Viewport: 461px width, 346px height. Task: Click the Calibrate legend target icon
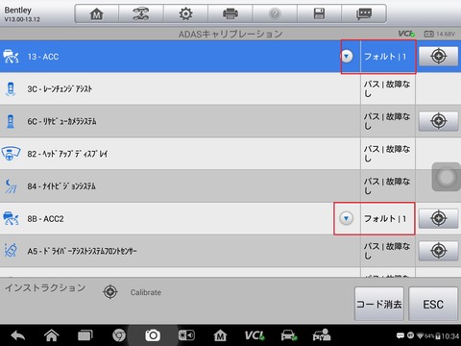[x=110, y=292]
